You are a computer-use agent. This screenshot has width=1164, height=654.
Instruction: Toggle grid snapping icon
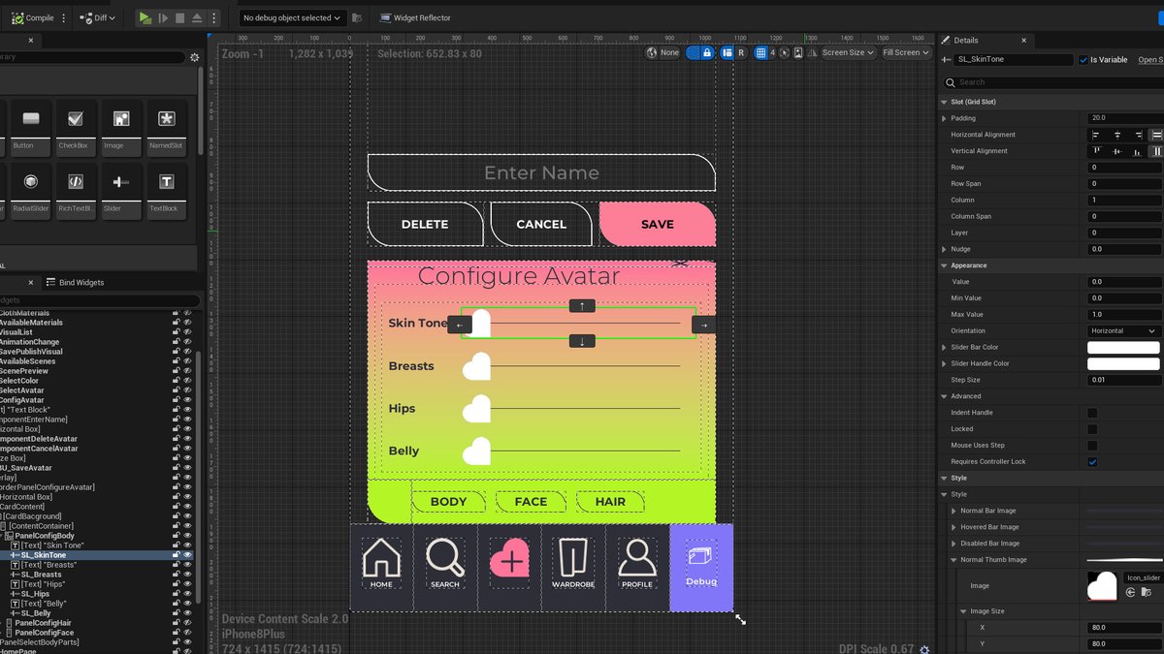pos(761,52)
